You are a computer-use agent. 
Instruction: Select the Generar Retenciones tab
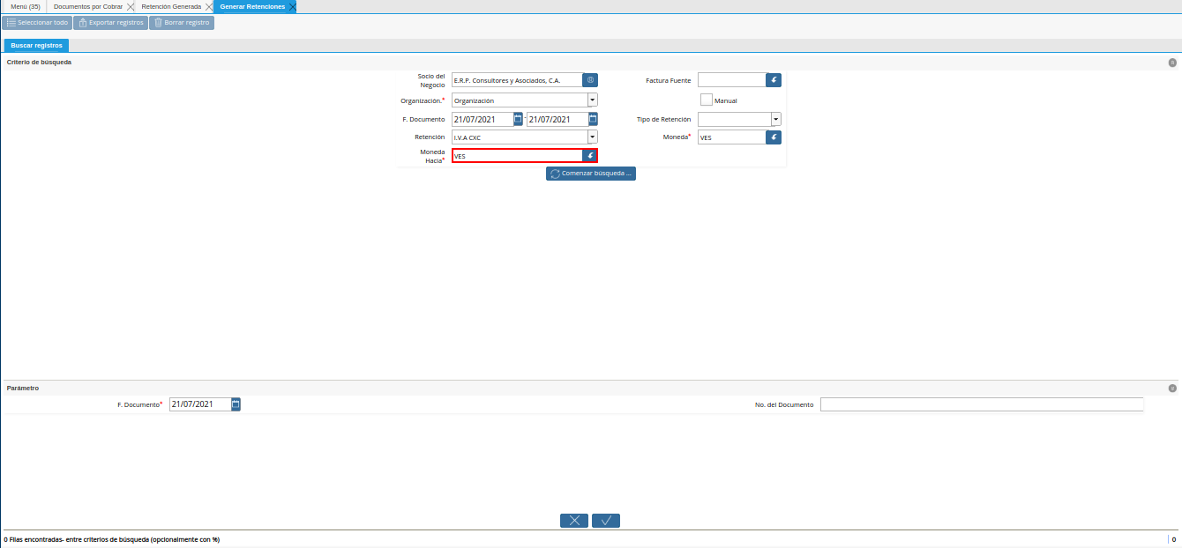[252, 6]
